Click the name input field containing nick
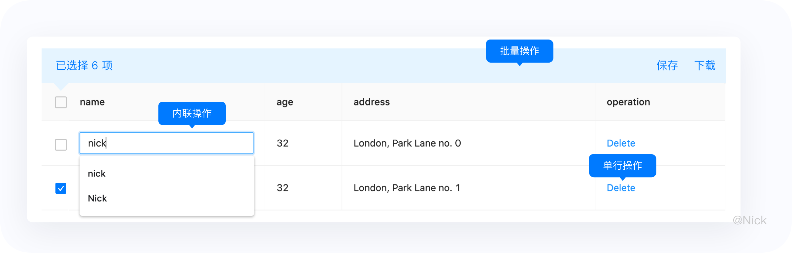This screenshot has height=253, width=792. 166,143
